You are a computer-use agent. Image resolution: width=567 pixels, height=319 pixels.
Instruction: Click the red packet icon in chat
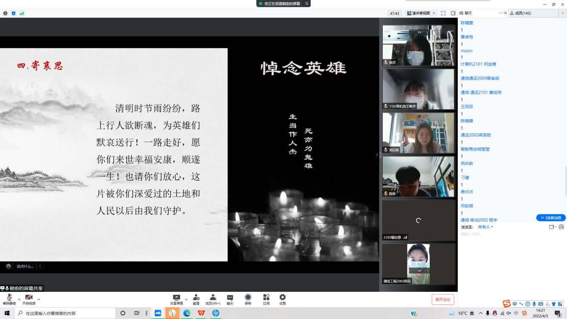coord(561,227)
